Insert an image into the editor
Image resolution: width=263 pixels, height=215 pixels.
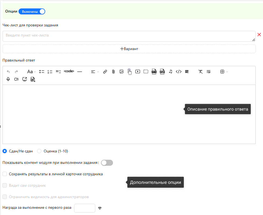121,72
